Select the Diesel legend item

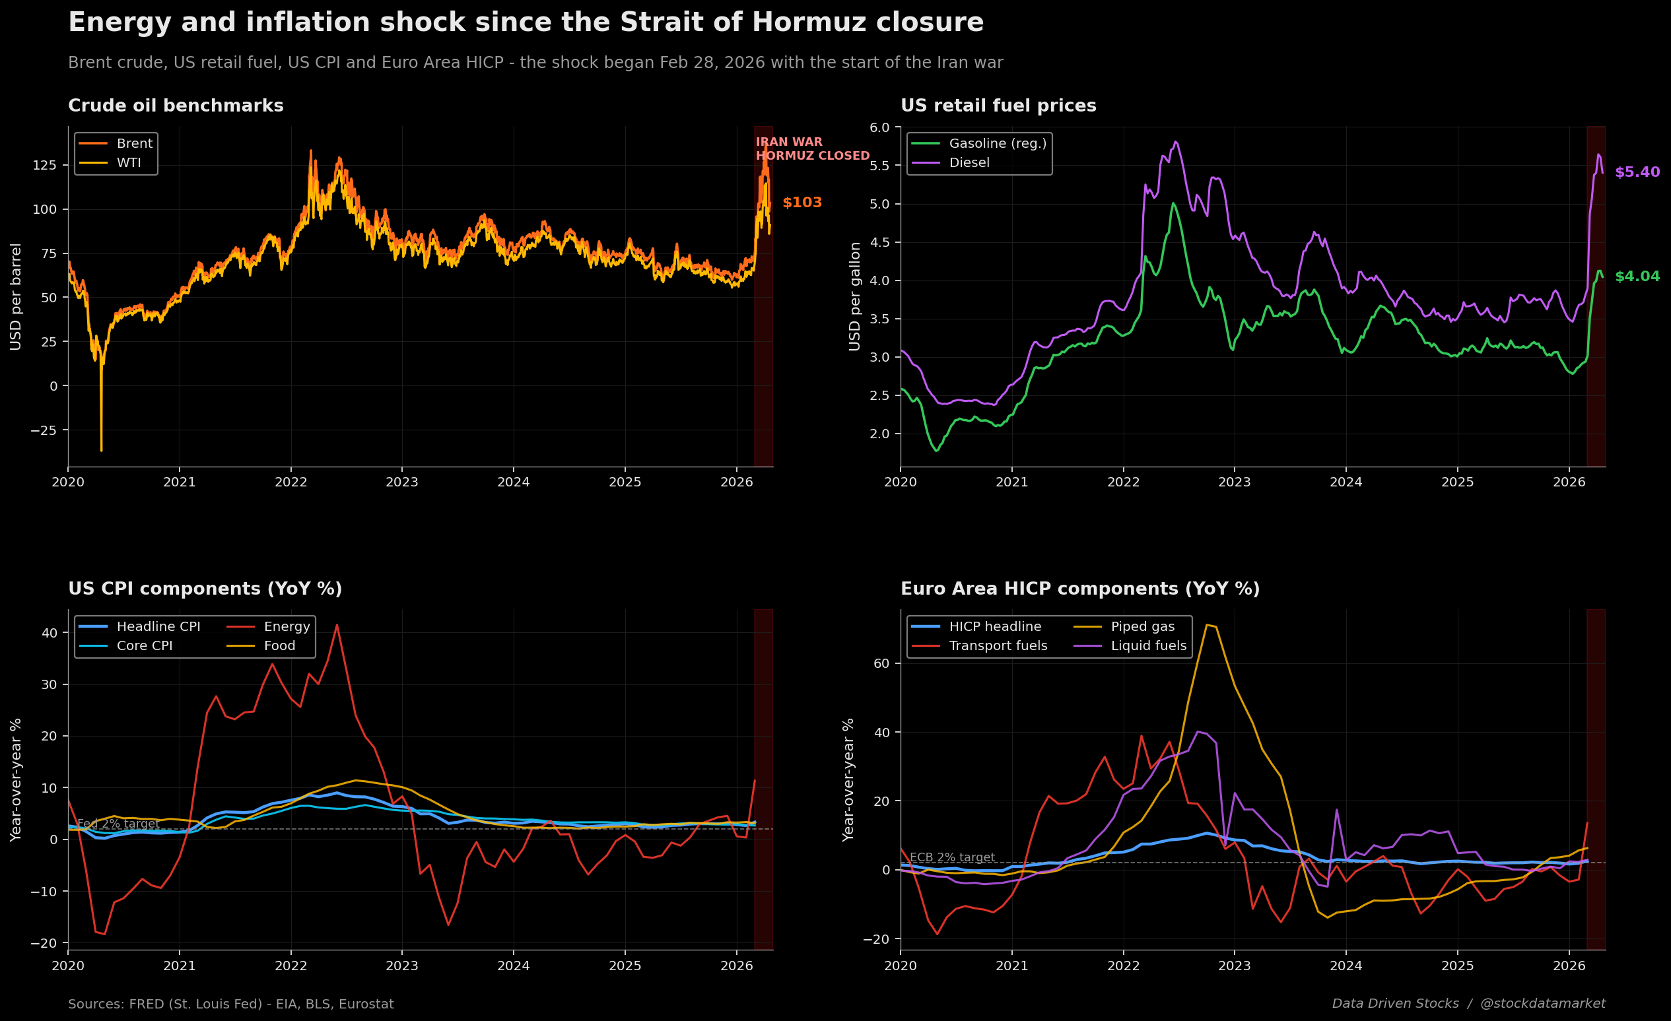click(969, 163)
